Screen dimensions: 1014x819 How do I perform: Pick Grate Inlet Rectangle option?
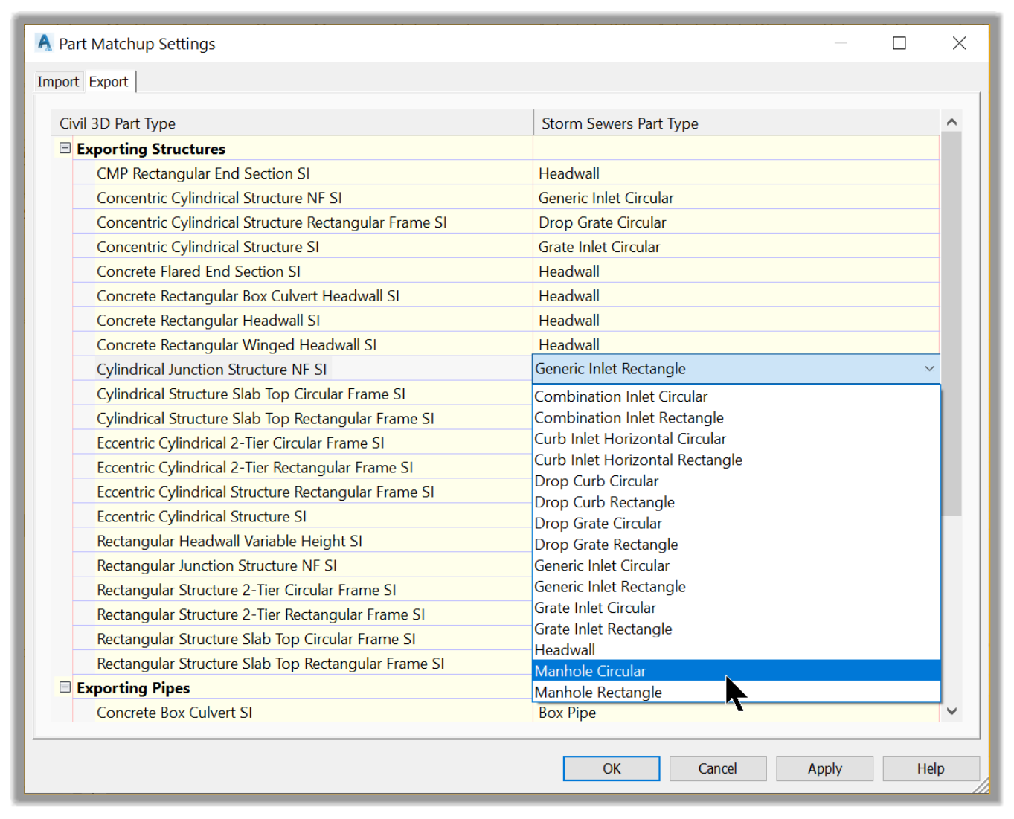pos(737,629)
